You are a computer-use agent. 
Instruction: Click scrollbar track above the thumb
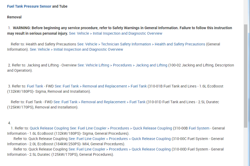[246, 12]
